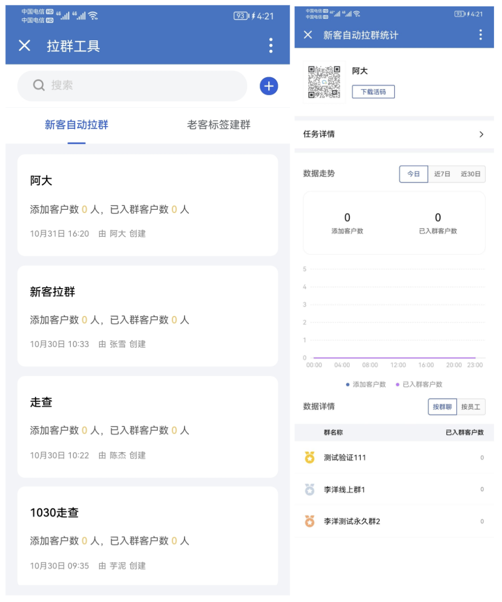Close the 拉群工具 page with X

coord(25,46)
